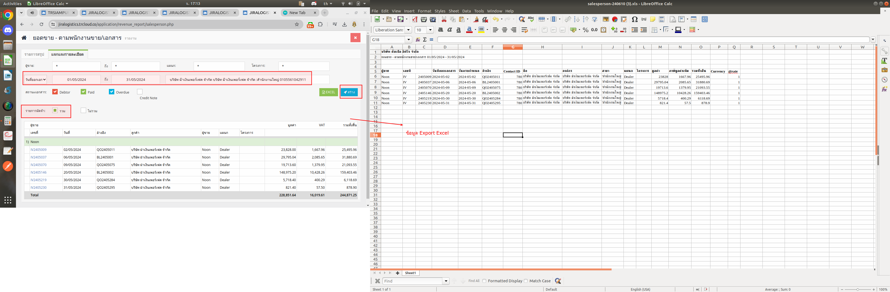Click Find All button in Find bar
The height and width of the screenshot is (292, 890).
click(474, 281)
